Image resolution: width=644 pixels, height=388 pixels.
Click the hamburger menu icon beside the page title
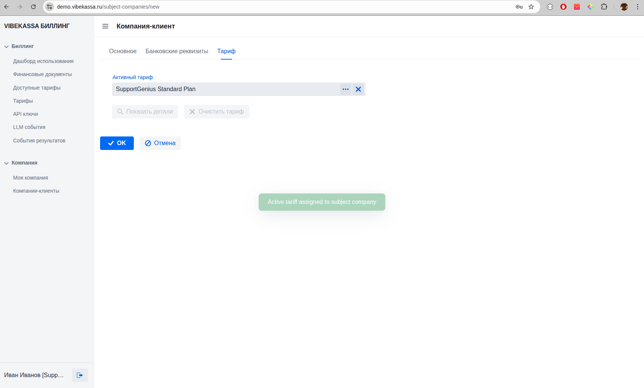pyautogui.click(x=105, y=26)
